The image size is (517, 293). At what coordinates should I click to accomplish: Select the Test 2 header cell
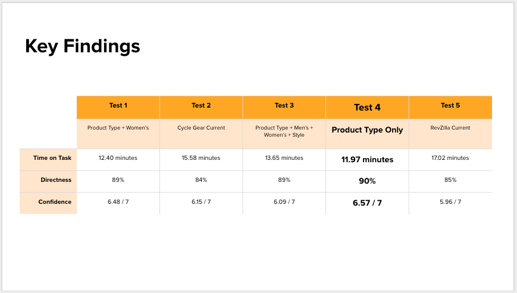tap(201, 106)
